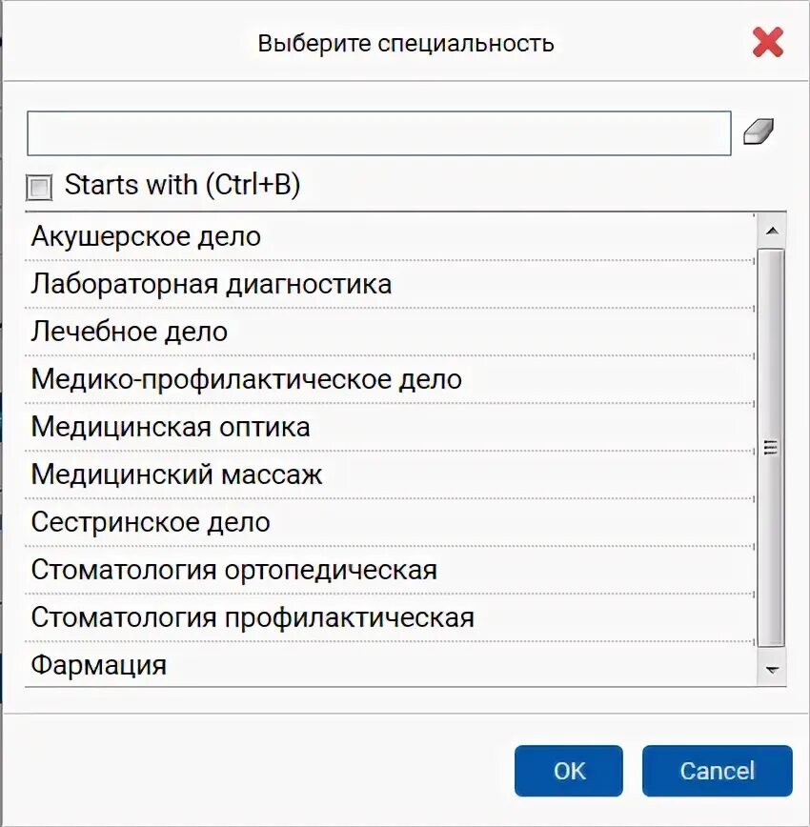Select Сестринское дело from the list
Viewport: 810px width, 827px height.
(x=151, y=522)
